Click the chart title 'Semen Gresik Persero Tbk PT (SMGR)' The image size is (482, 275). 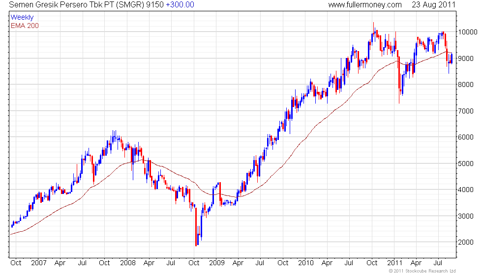(x=77, y=5)
